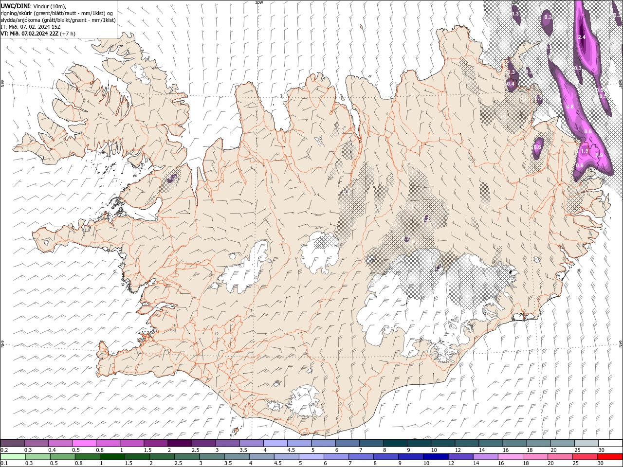The height and width of the screenshot is (467, 623).
Task: Click pale grey snow swatch between 25 and 30
Action: pos(586,443)
